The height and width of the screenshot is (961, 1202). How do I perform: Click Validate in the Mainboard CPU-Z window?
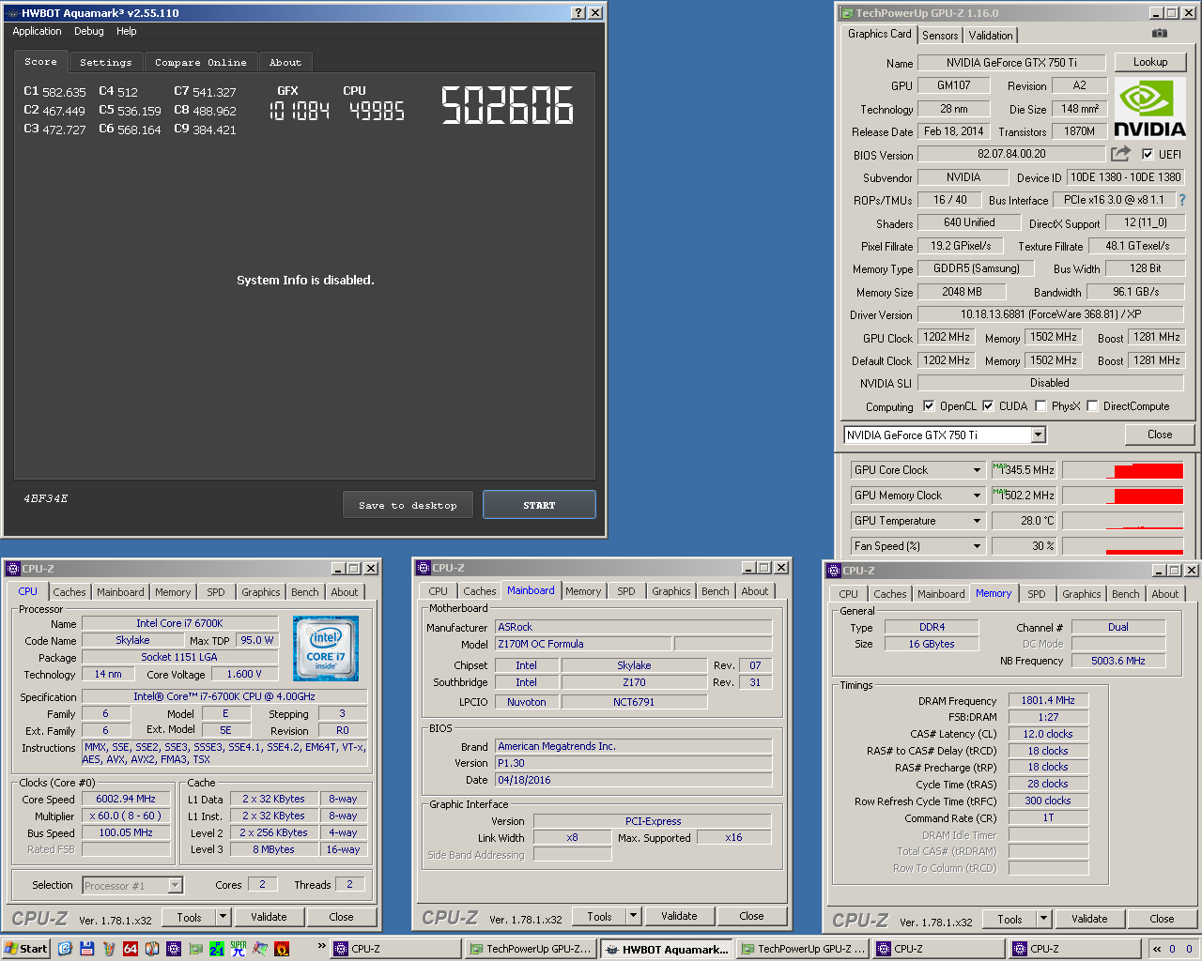pos(679,916)
